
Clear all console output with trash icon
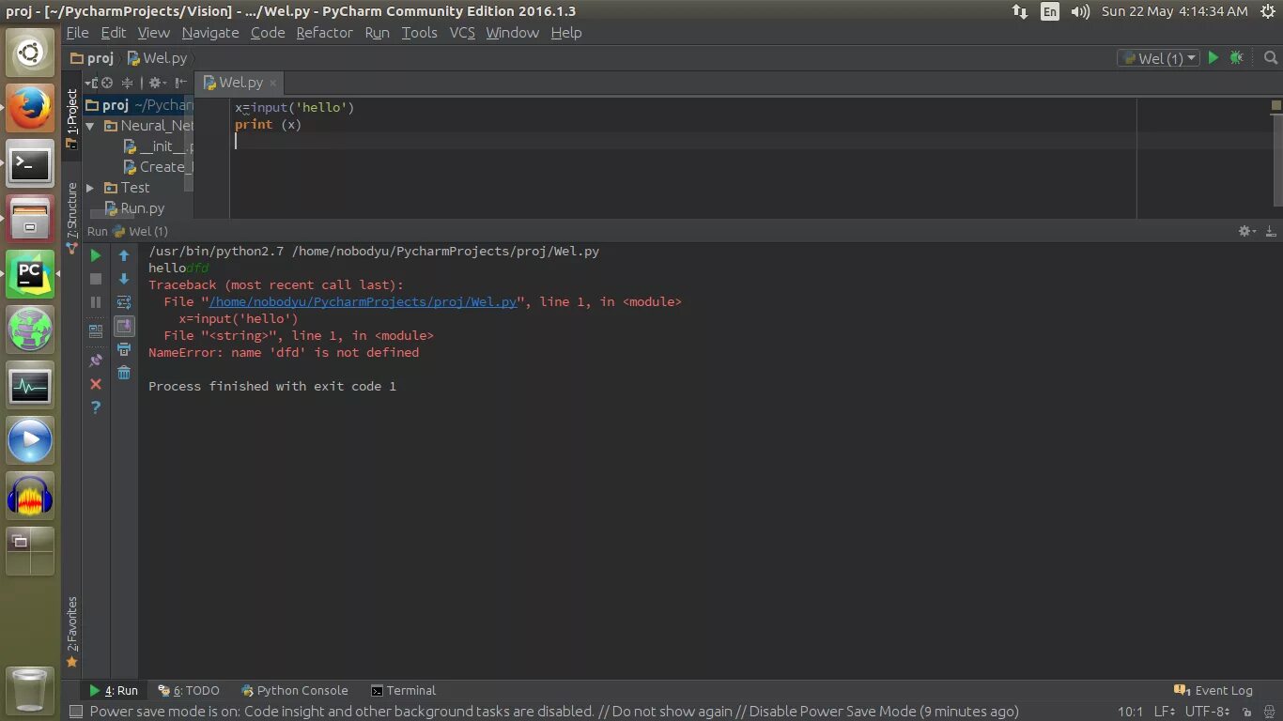coord(124,373)
